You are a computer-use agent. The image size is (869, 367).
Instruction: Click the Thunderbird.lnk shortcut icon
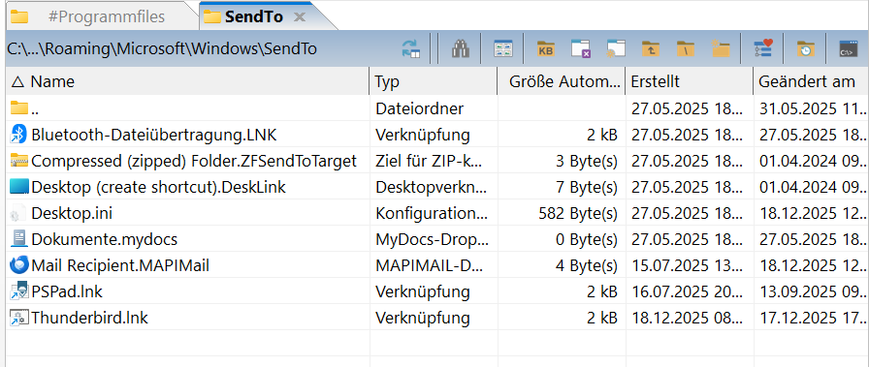coord(19,318)
